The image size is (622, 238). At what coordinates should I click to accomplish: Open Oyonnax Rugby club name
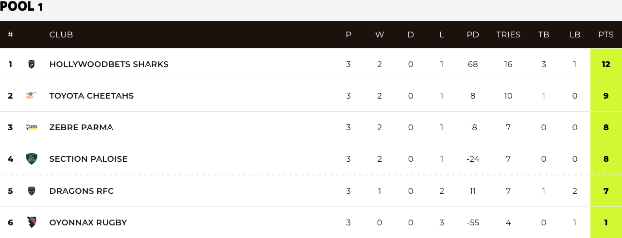pyautogui.click(x=88, y=222)
